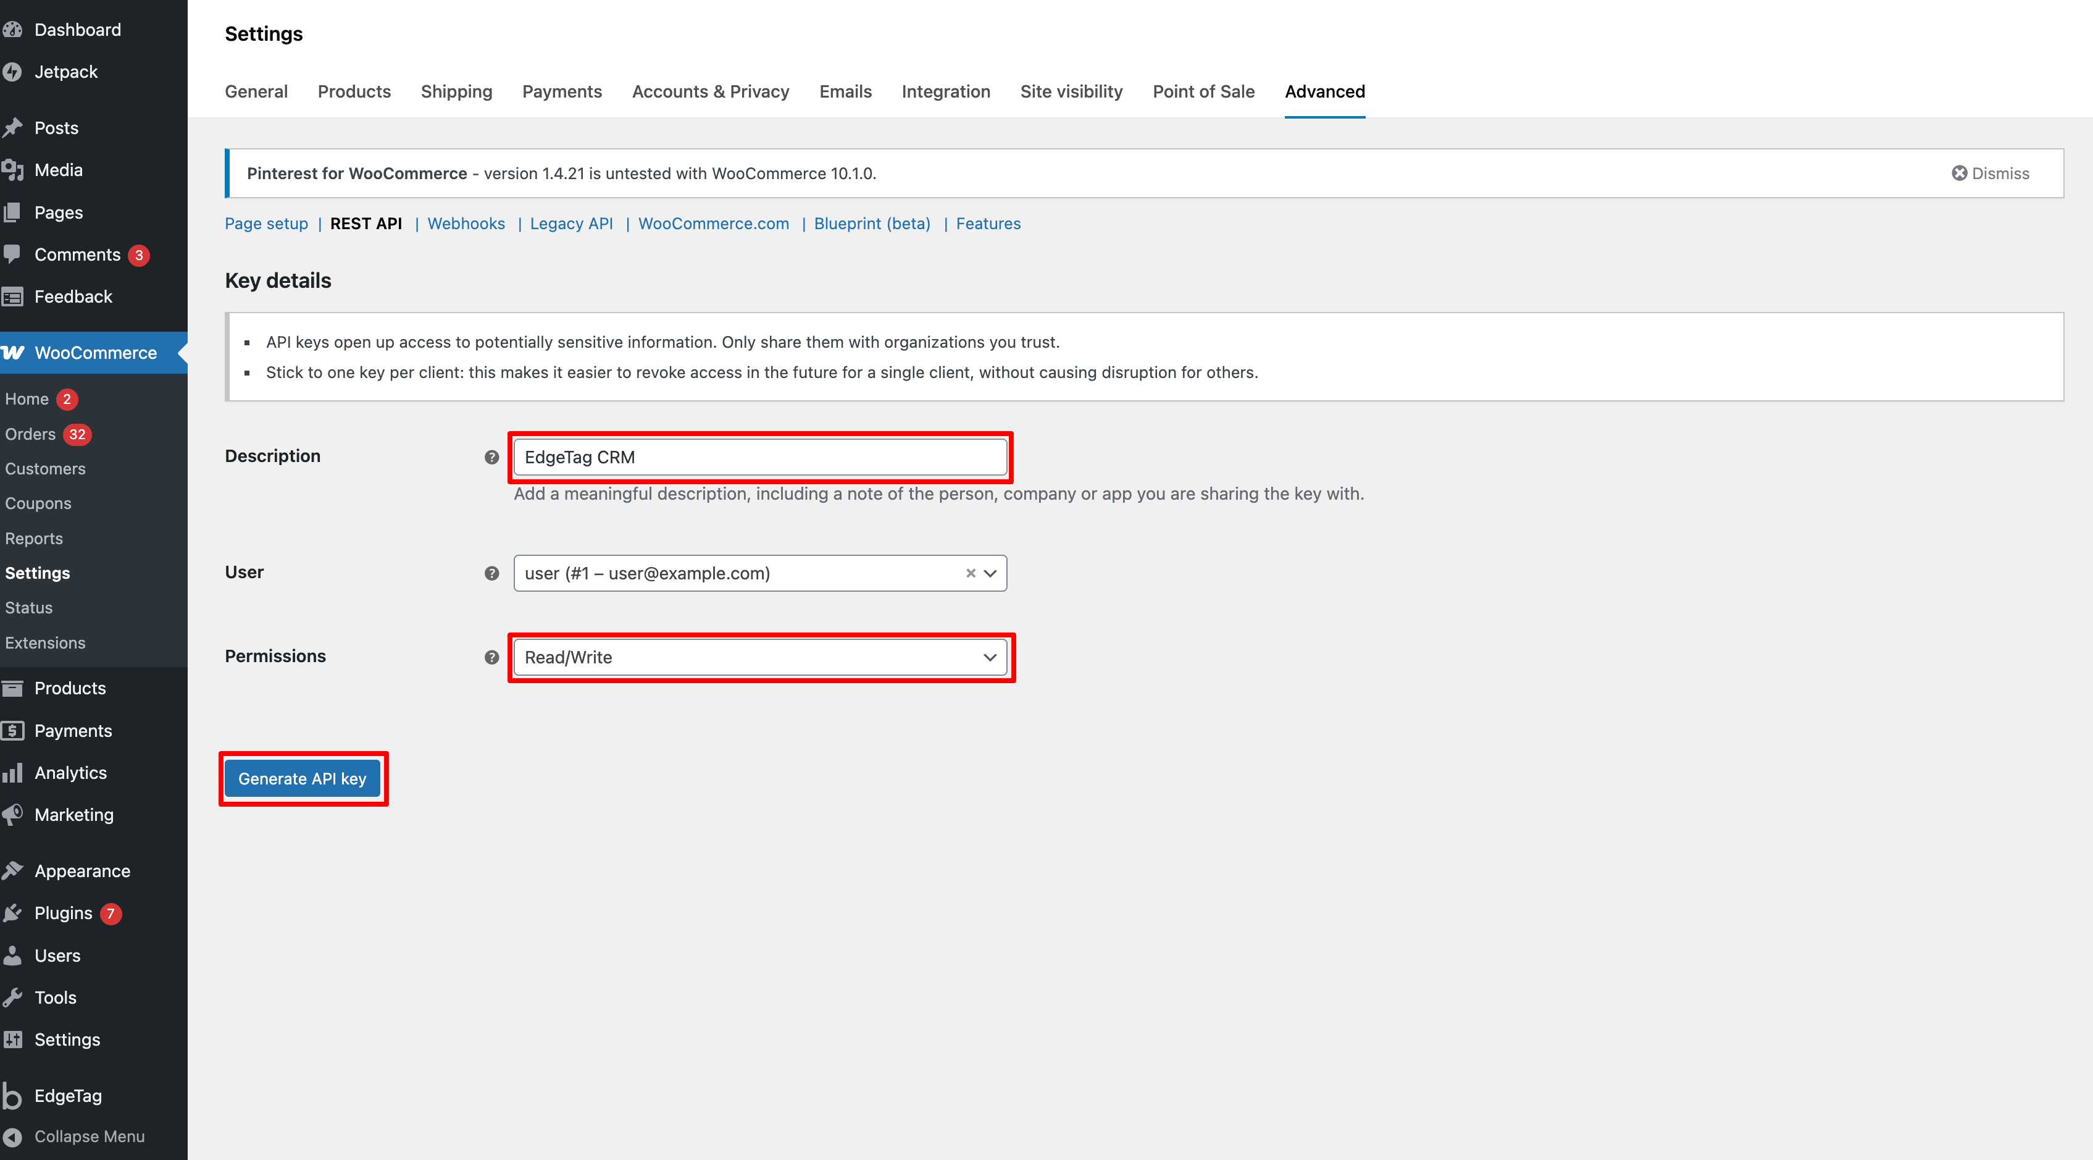Image resolution: width=2093 pixels, height=1160 pixels.
Task: Click the Generate API key button
Action: click(x=301, y=778)
